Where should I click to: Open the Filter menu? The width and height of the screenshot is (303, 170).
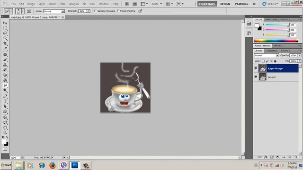pyautogui.click(x=62, y=4)
